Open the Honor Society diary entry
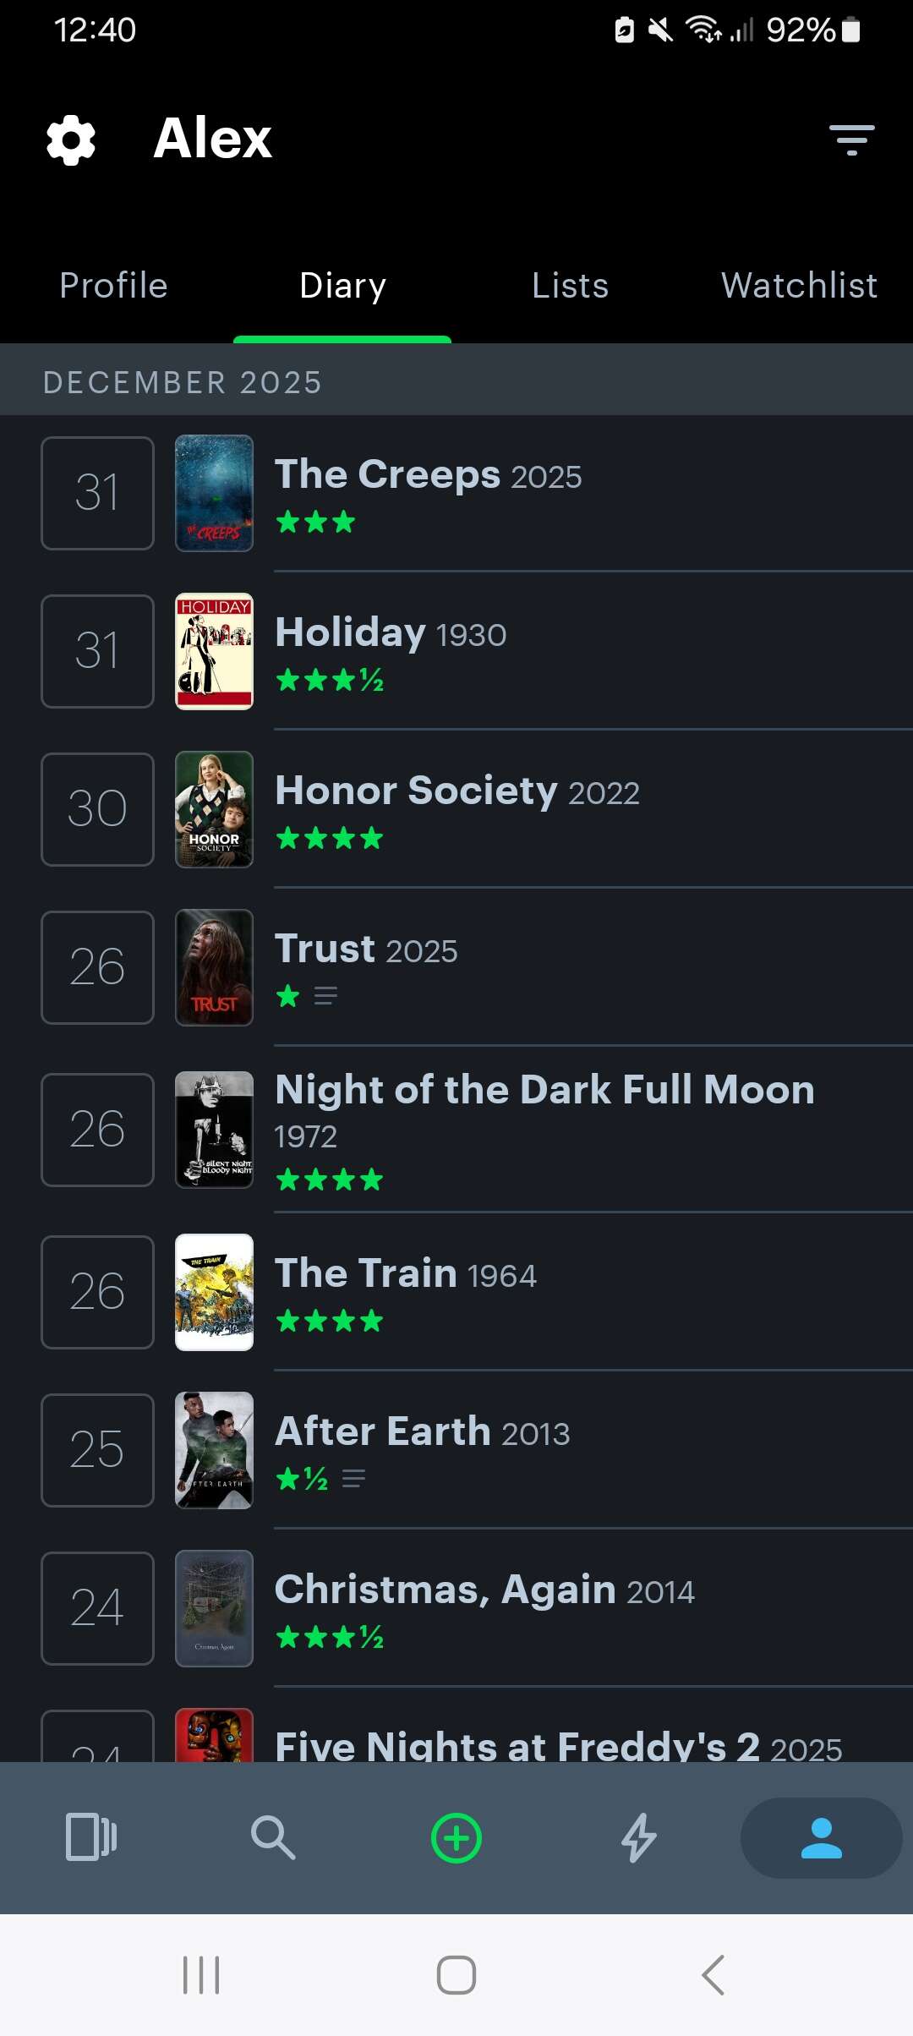 click(457, 792)
